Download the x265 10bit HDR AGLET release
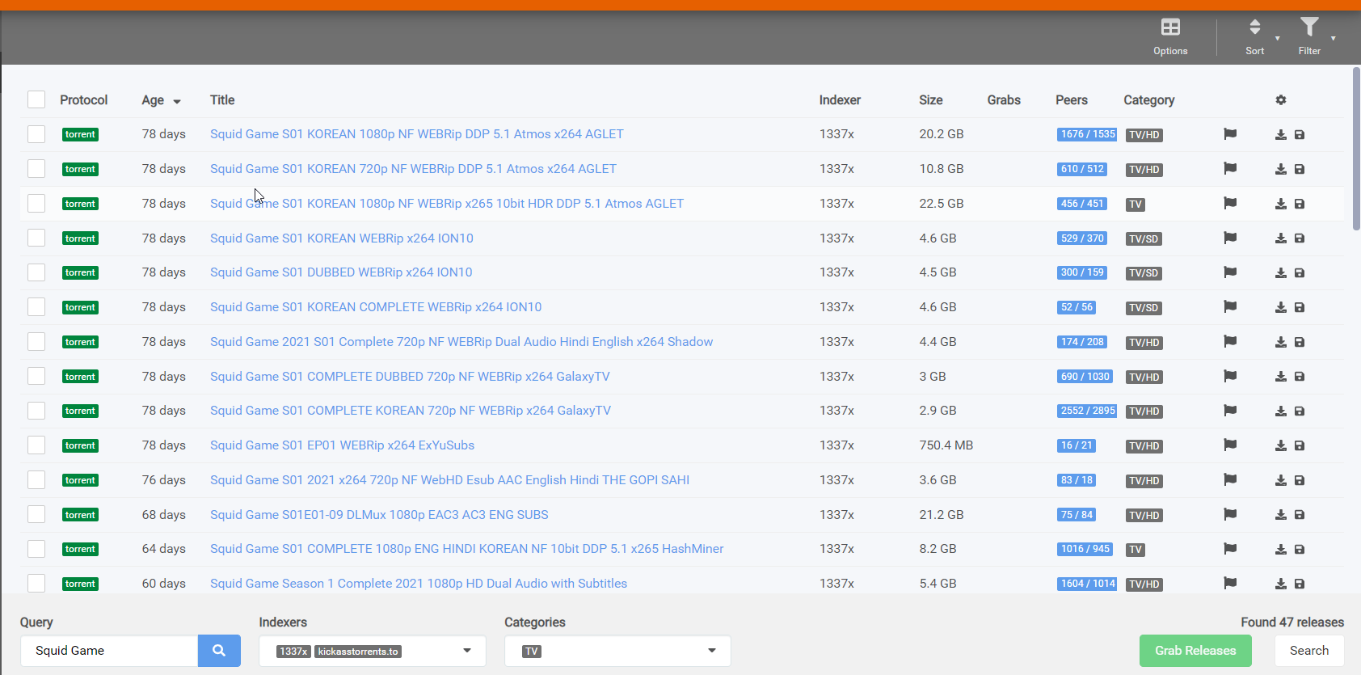The image size is (1361, 675). 1281,205
